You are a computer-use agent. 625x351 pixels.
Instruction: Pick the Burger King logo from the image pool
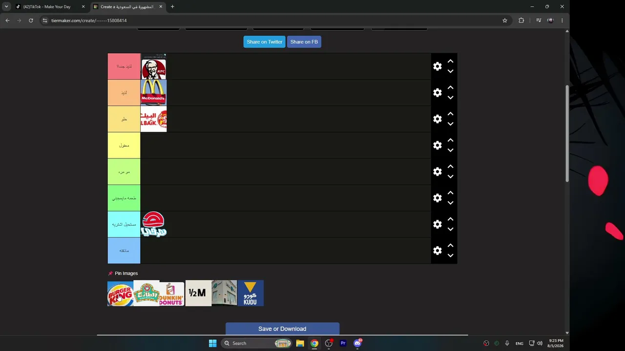click(x=120, y=293)
